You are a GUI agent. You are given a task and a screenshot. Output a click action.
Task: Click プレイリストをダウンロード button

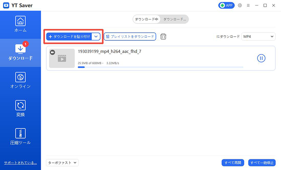130,37
